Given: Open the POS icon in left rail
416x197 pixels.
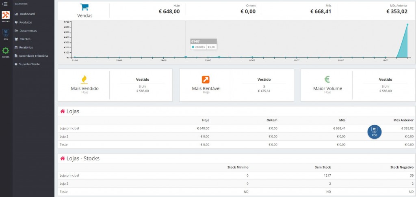Looking at the screenshot, I should 6,33.
